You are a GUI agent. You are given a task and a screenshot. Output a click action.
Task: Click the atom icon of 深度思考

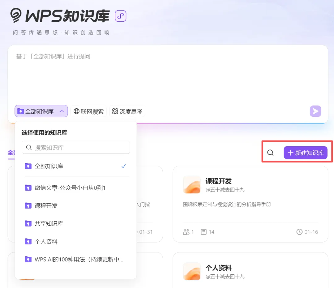point(115,111)
